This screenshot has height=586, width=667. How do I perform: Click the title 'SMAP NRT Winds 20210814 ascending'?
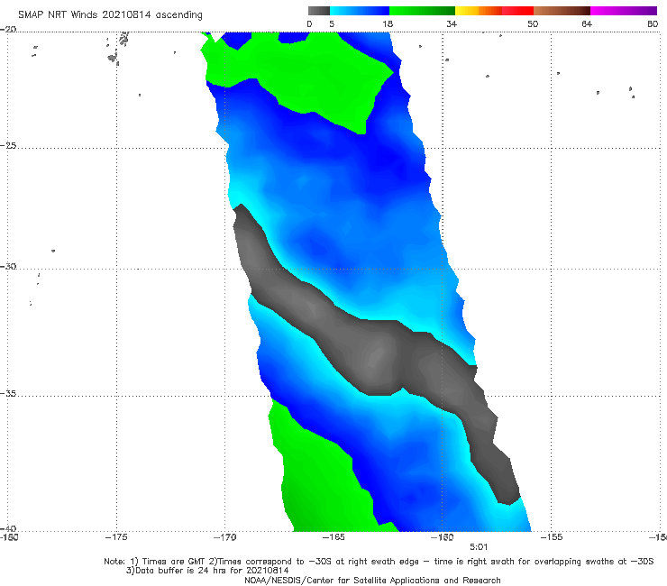pyautogui.click(x=110, y=15)
